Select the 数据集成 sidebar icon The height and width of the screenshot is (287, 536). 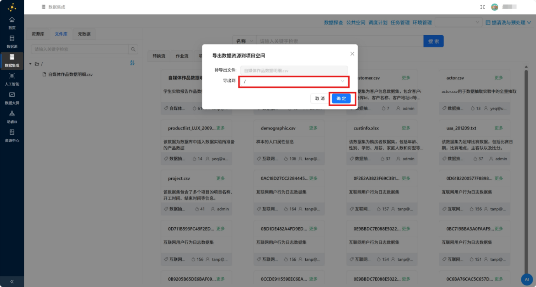coord(12,61)
